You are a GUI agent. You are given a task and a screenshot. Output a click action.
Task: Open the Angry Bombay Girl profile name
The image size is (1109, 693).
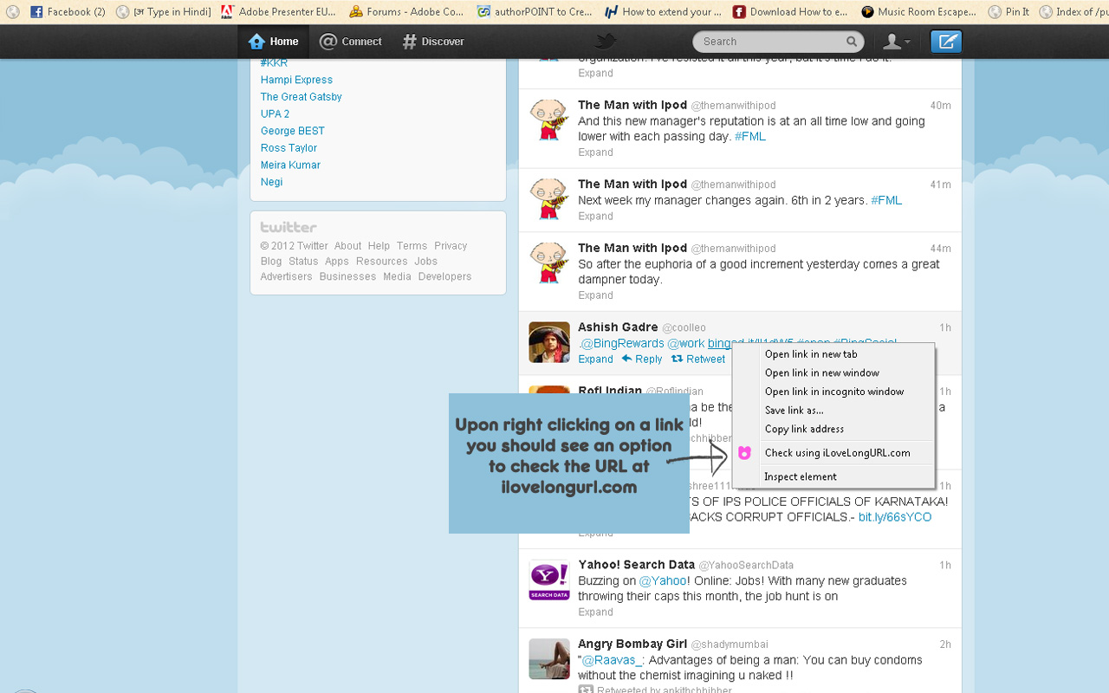click(x=632, y=644)
